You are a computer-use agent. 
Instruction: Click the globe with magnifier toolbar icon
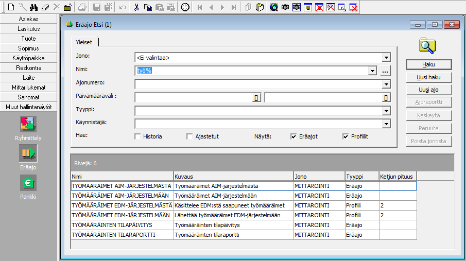coord(274,7)
